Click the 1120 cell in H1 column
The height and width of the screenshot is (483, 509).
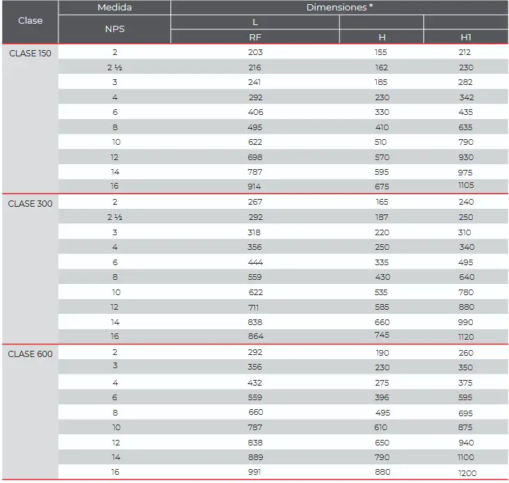[x=466, y=336]
